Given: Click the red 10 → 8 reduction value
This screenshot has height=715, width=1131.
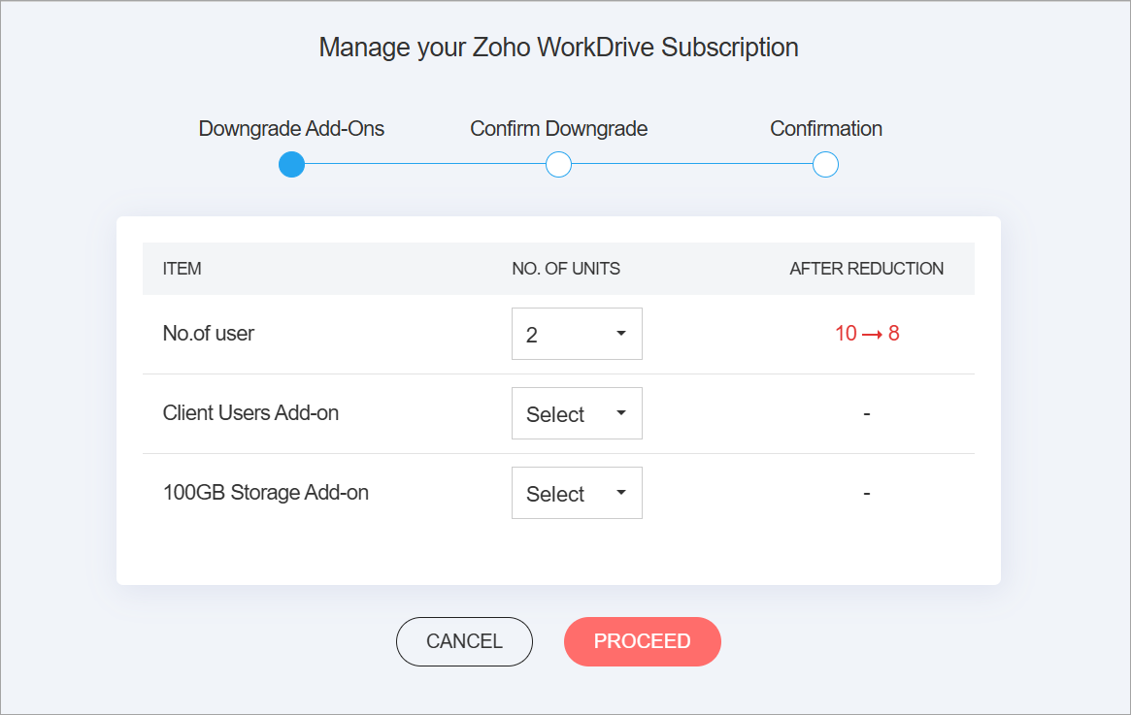Looking at the screenshot, I should (867, 334).
